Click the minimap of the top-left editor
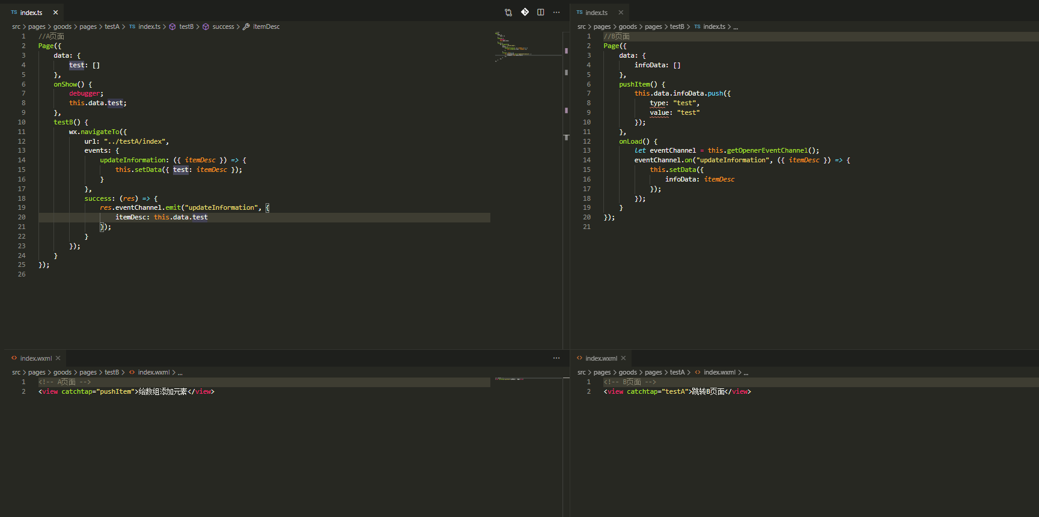This screenshot has height=517, width=1039. click(x=528, y=47)
